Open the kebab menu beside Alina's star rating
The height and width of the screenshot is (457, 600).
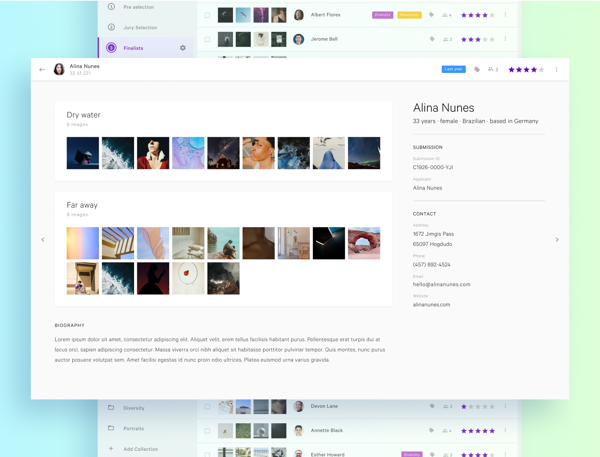(556, 69)
